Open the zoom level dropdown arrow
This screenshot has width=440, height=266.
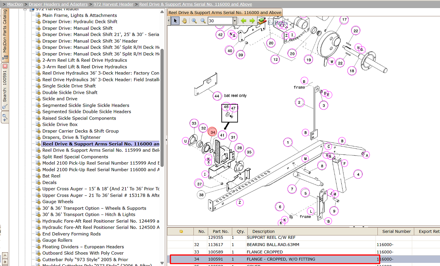235,21
